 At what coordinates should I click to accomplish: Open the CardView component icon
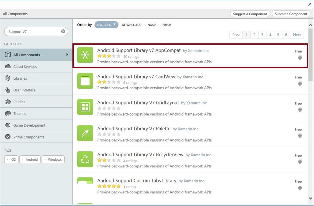(85, 81)
